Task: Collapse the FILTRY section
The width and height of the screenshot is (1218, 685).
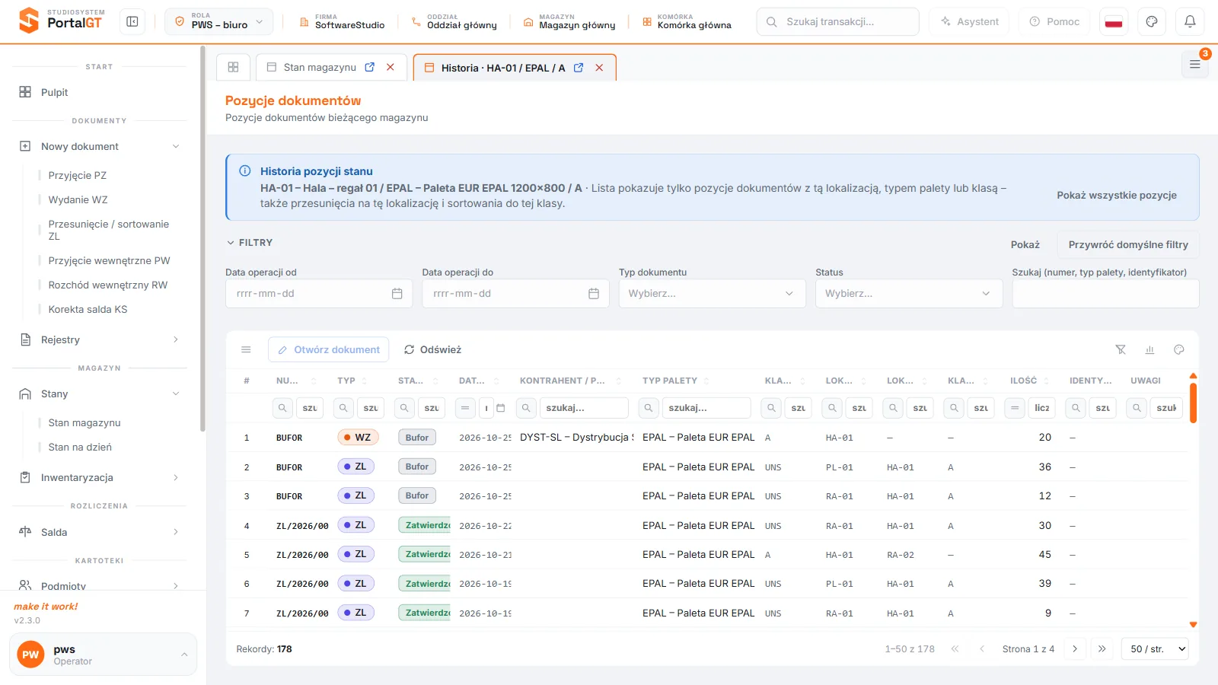Action: [x=250, y=243]
